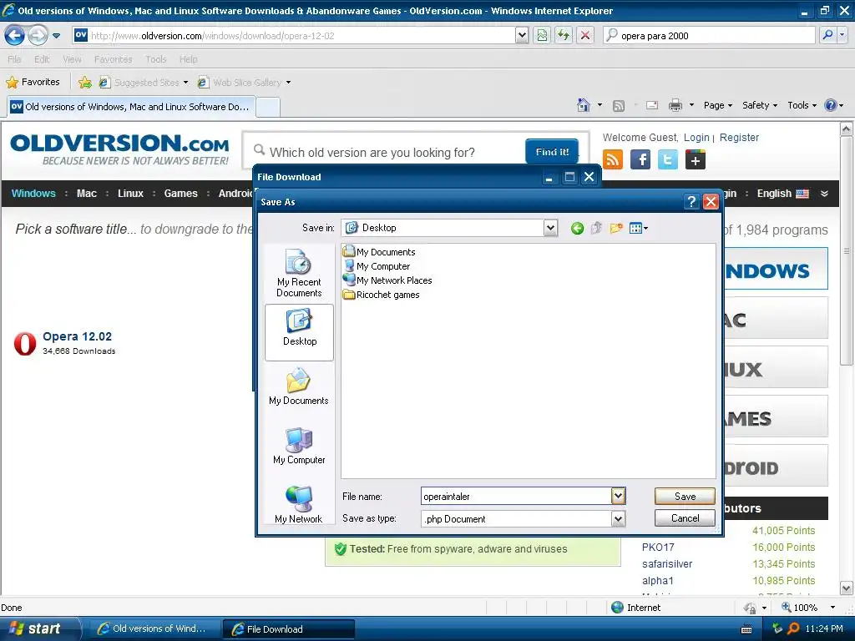
Task: Select Desktop in the places bar
Action: (x=300, y=332)
